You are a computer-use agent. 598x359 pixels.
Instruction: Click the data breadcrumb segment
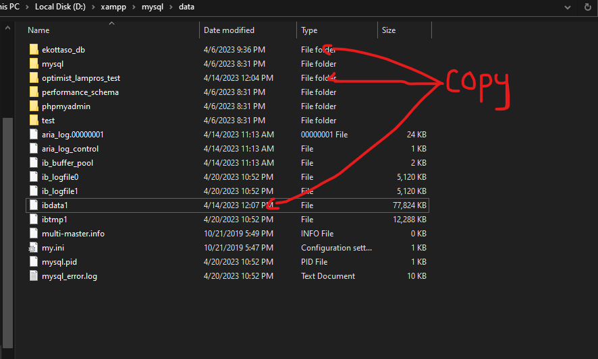186,7
